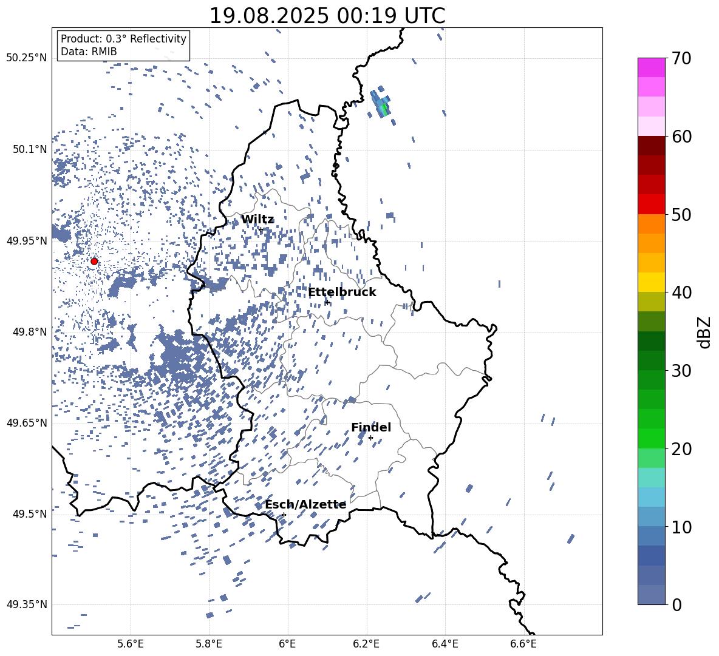Click the colorbar tick label 70
The height and width of the screenshot is (656, 719).
coord(681,59)
